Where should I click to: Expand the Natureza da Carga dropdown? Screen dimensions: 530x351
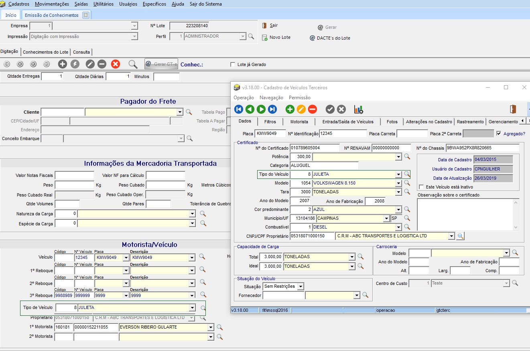(192, 214)
